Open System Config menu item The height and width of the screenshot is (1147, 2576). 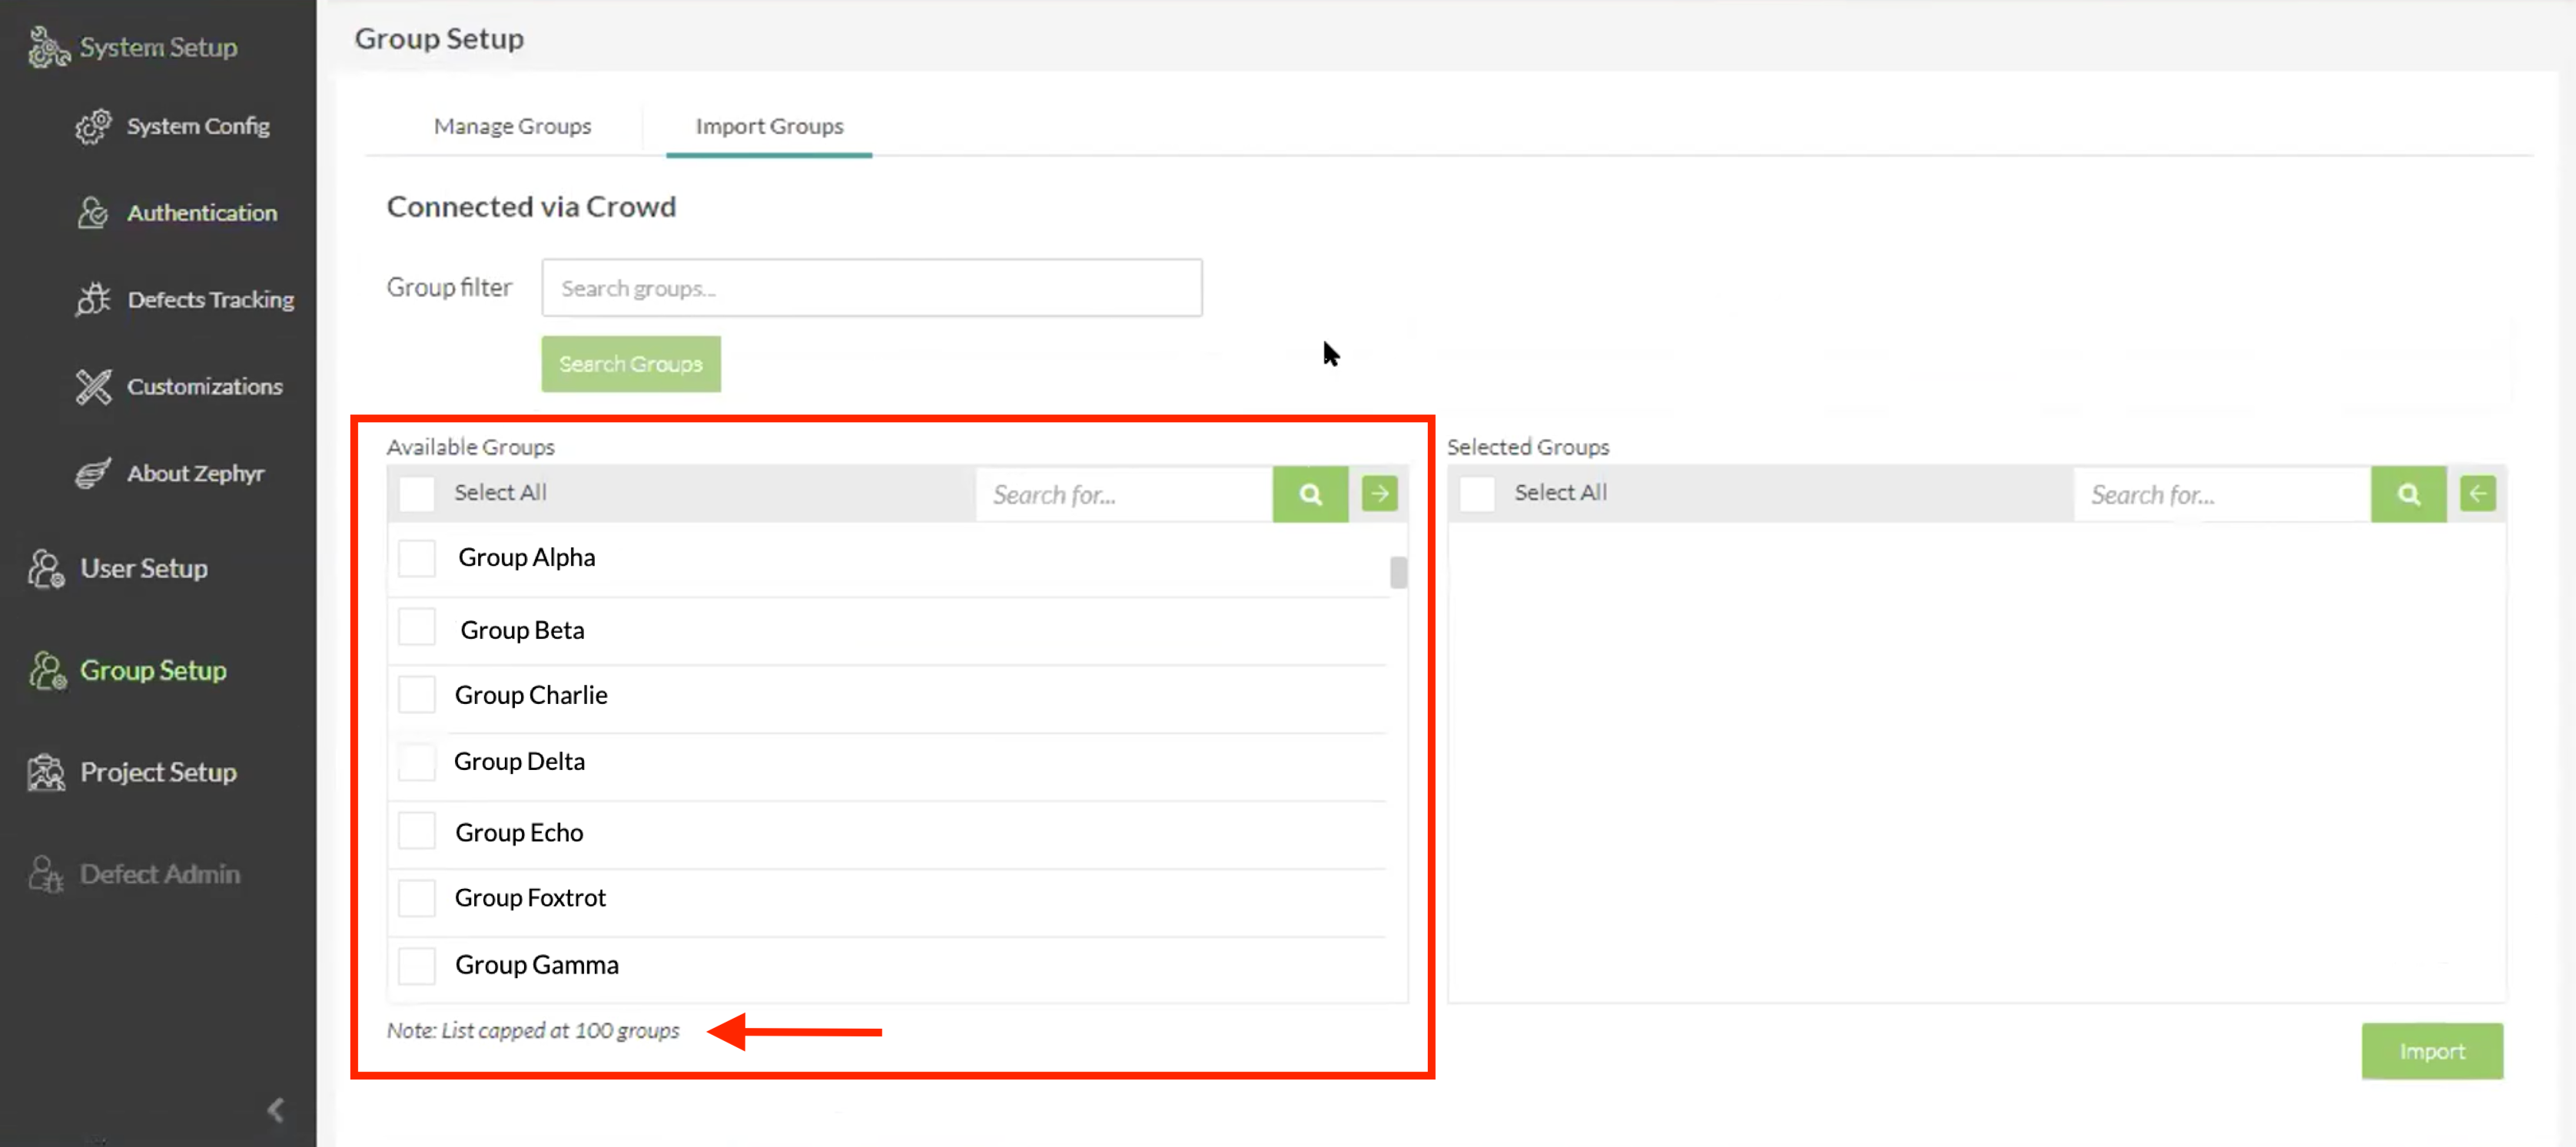click(198, 126)
